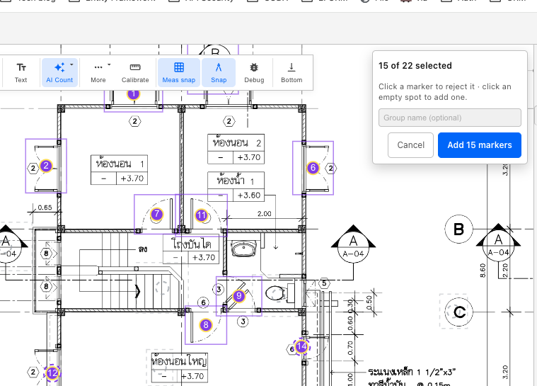Expand the More dropdown arrow

(109, 64)
